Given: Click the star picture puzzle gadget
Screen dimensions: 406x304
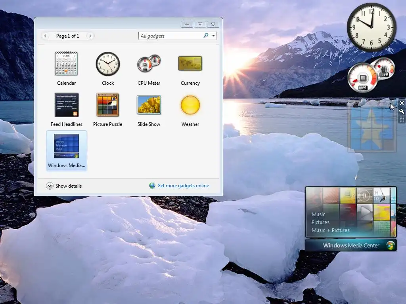Looking at the screenshot, I should coord(372,129).
